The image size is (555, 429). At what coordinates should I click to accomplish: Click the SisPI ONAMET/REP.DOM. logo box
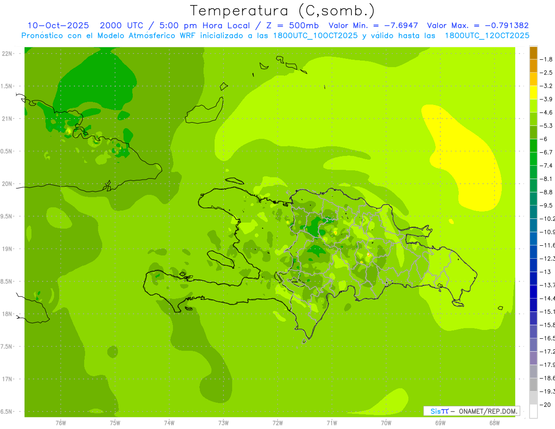point(471,411)
